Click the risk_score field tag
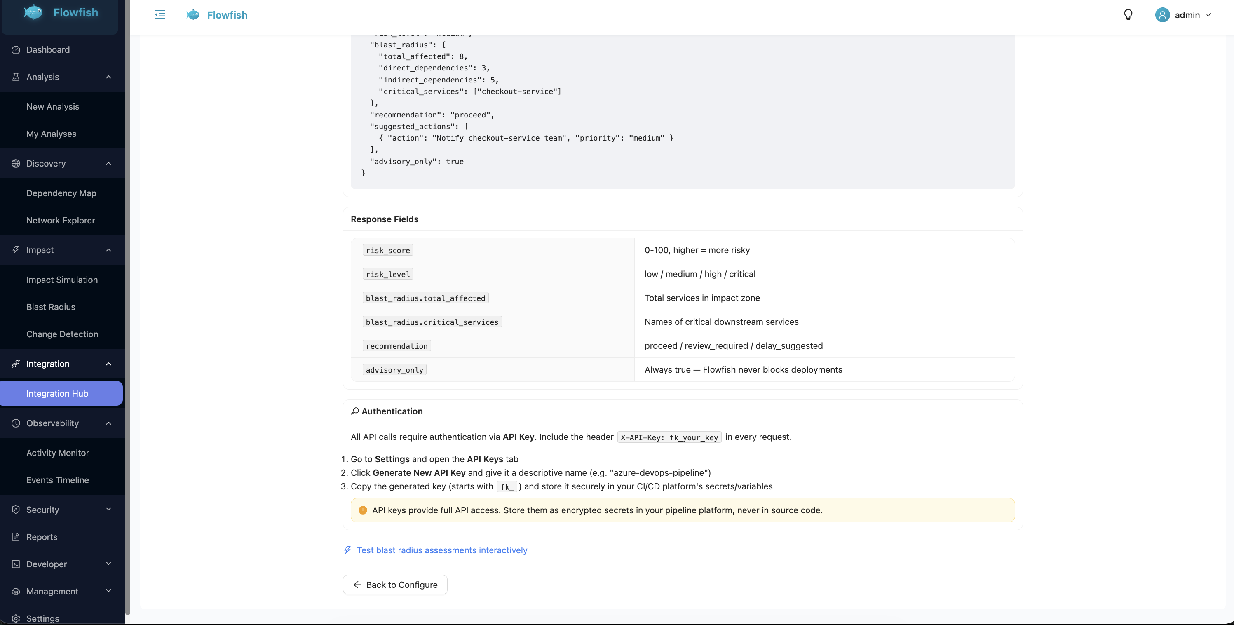Screen dimensions: 1234x625 click(388, 250)
